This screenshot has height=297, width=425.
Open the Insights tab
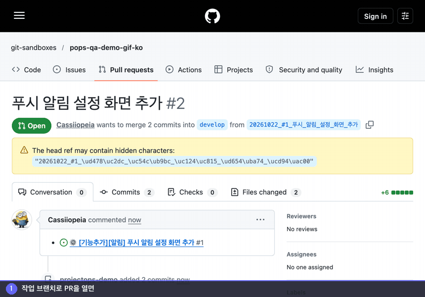[x=374, y=70]
